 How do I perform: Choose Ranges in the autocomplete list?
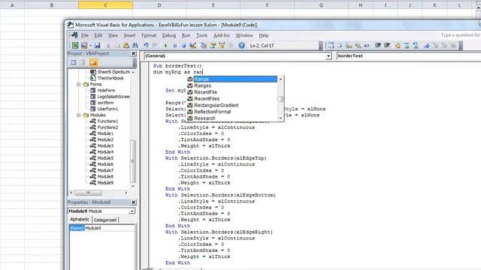pyautogui.click(x=232, y=85)
